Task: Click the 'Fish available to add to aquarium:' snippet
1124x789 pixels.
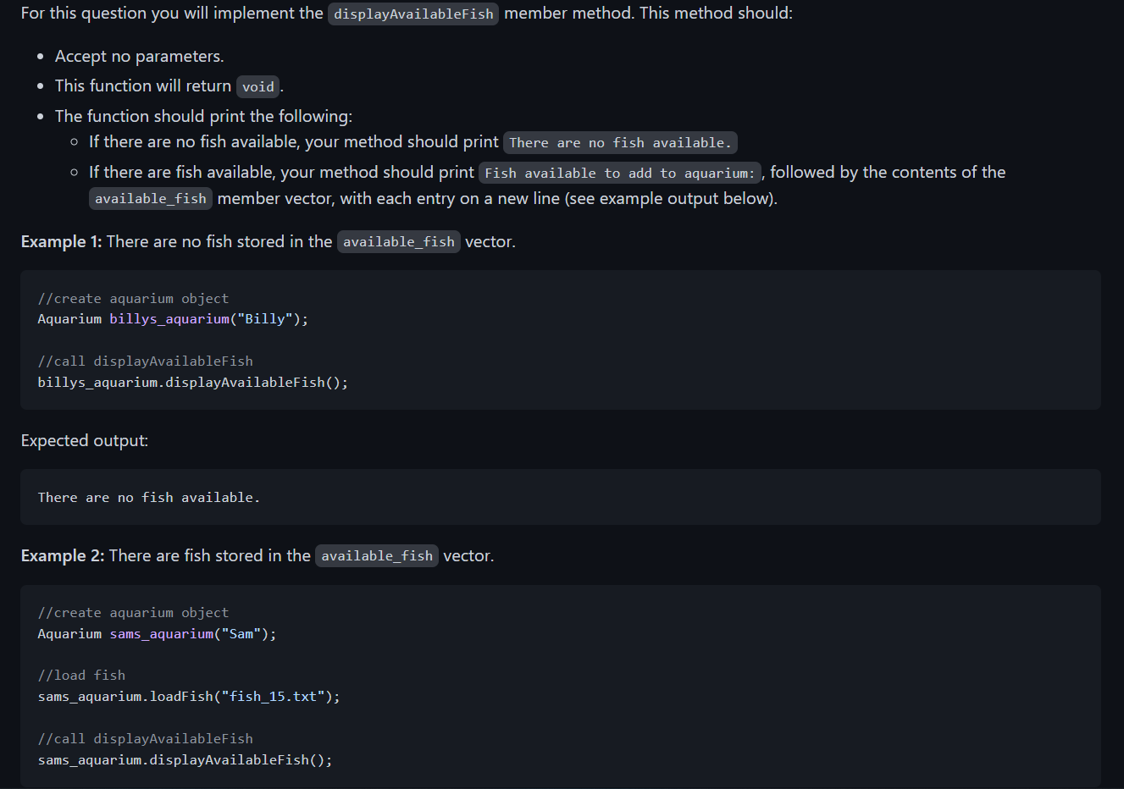Action: click(x=619, y=173)
